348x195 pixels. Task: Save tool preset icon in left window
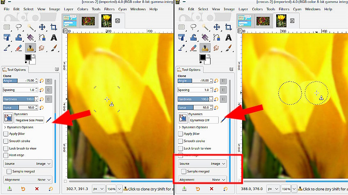(9, 189)
